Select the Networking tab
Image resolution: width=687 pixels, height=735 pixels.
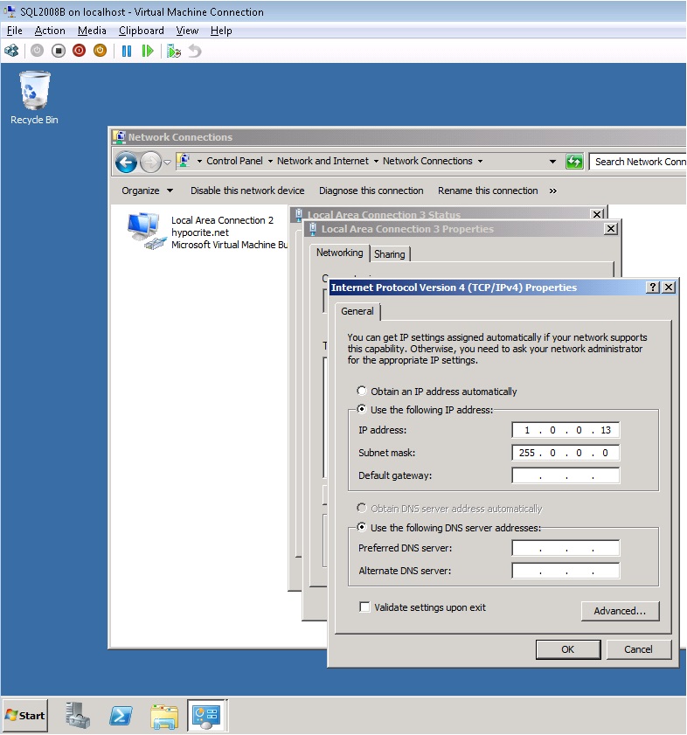339,253
